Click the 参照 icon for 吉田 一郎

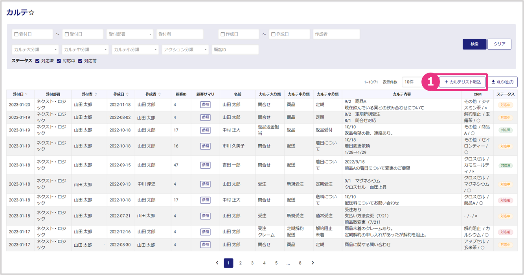[x=205, y=165]
